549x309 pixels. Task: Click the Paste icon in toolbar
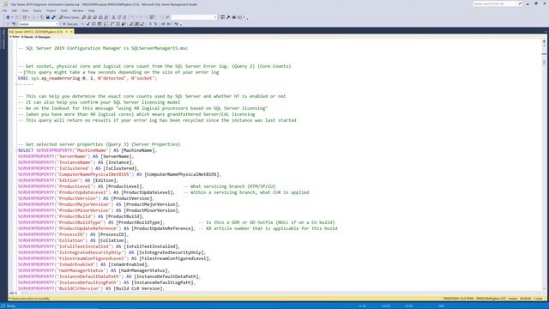click(124, 17)
